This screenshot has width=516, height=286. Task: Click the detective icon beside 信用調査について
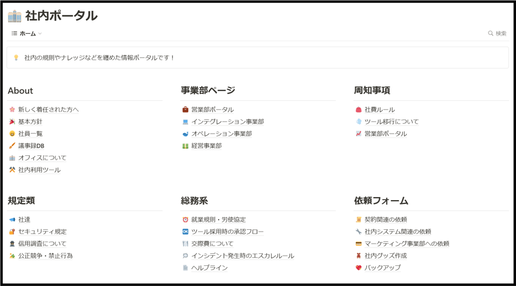(12, 244)
